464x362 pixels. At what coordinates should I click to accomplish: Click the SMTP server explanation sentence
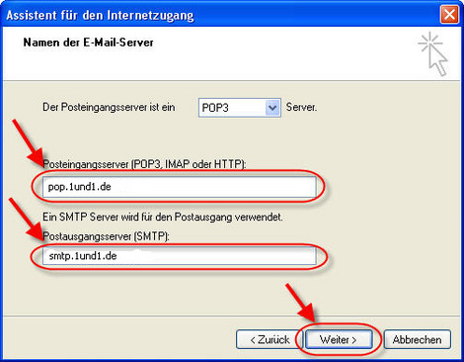point(163,217)
